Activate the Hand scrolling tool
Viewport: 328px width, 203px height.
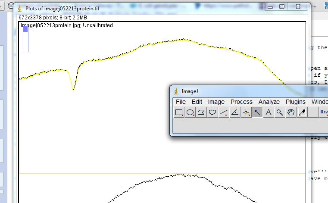[291, 113]
